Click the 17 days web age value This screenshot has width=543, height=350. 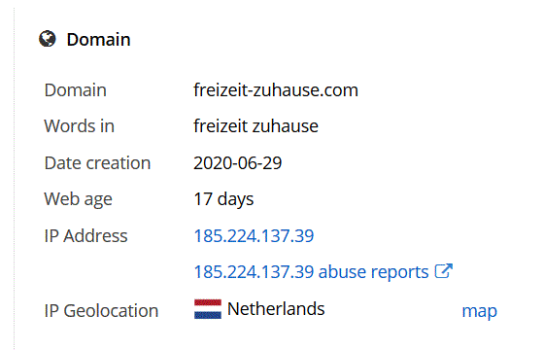coord(223,199)
